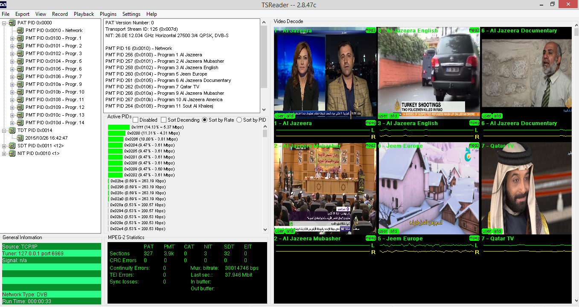This screenshot has height=307, width=579.
Task: Click the 3 - Al Jazeera English video thumbnail
Action: [429, 73]
